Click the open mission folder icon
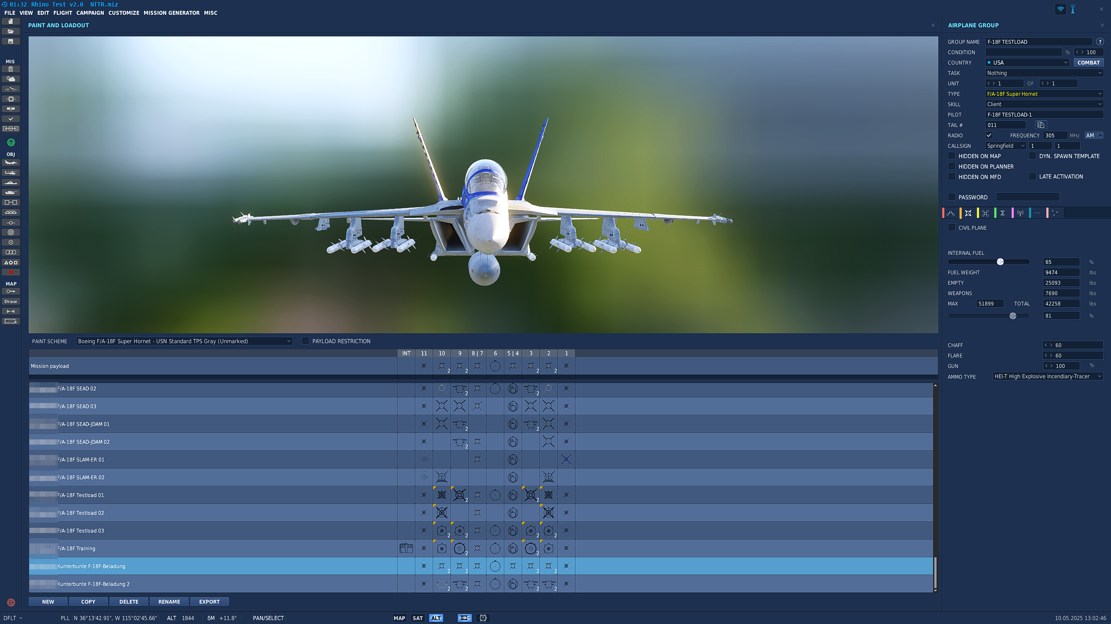The width and height of the screenshot is (1111, 624). [x=11, y=31]
